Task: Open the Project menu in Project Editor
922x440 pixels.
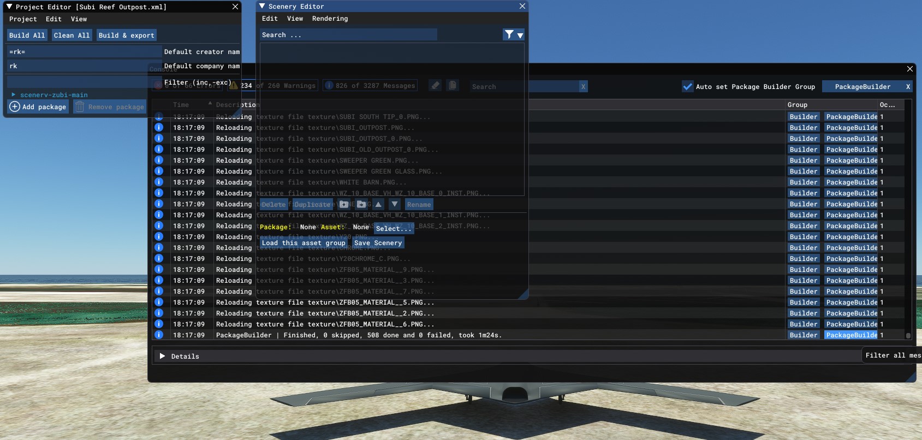Action: pos(23,19)
